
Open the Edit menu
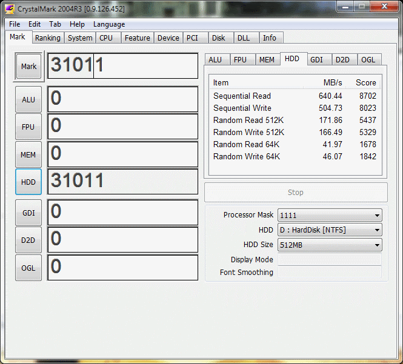35,24
